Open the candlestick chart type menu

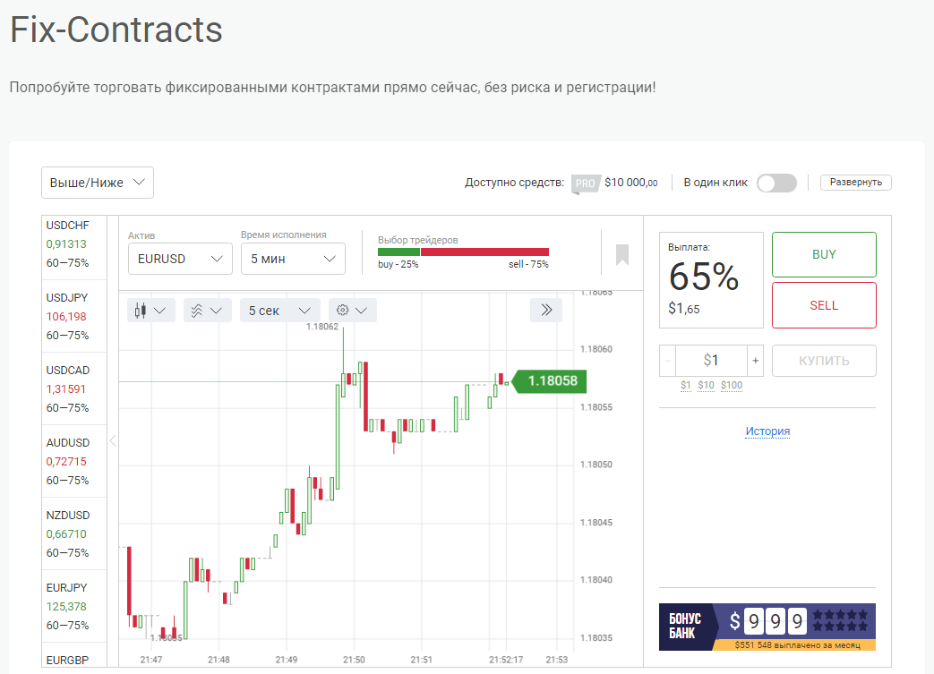(x=150, y=311)
